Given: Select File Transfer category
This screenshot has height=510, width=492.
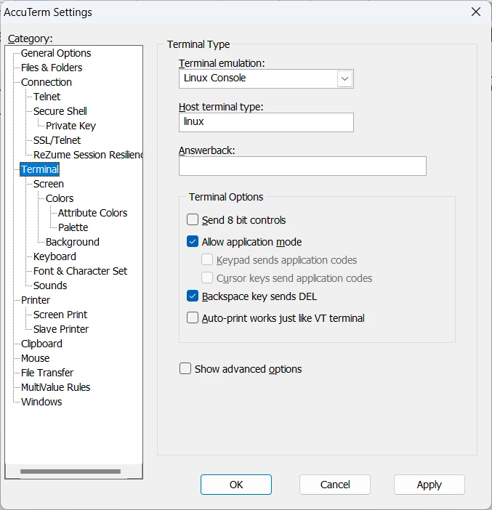Looking at the screenshot, I should click(x=47, y=373).
